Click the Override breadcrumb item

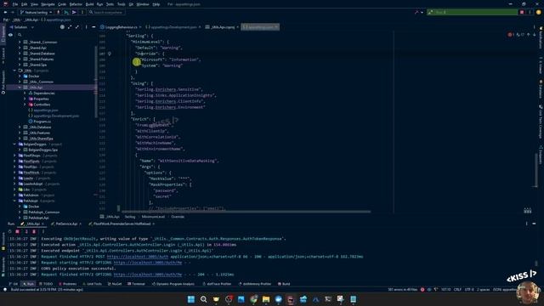[178, 217]
